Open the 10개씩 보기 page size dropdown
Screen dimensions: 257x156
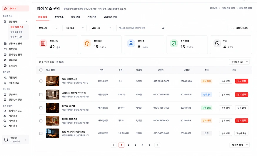click(x=239, y=145)
